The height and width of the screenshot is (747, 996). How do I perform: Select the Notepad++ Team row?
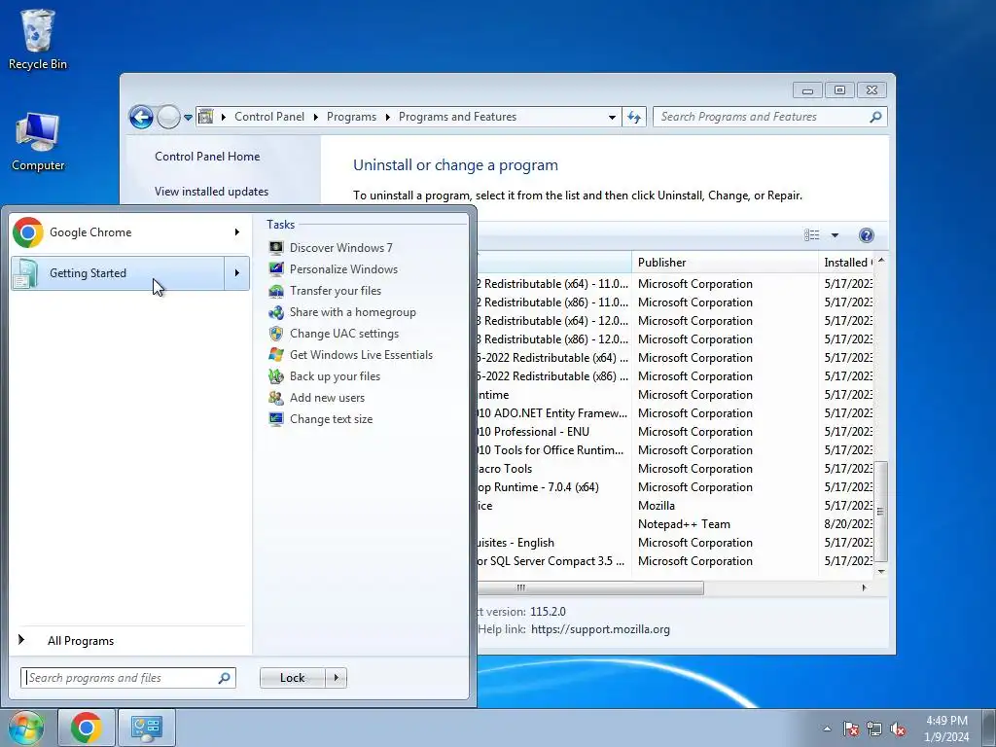coord(675,524)
